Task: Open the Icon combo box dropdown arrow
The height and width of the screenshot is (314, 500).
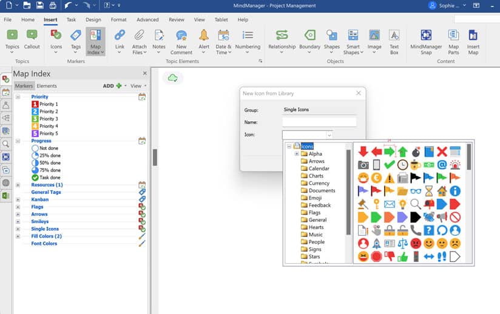Action: [329, 135]
